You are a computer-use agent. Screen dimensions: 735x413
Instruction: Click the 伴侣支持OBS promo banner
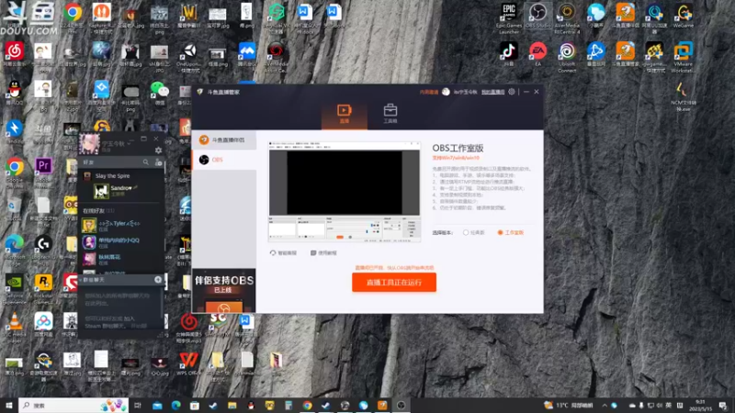coord(224,291)
